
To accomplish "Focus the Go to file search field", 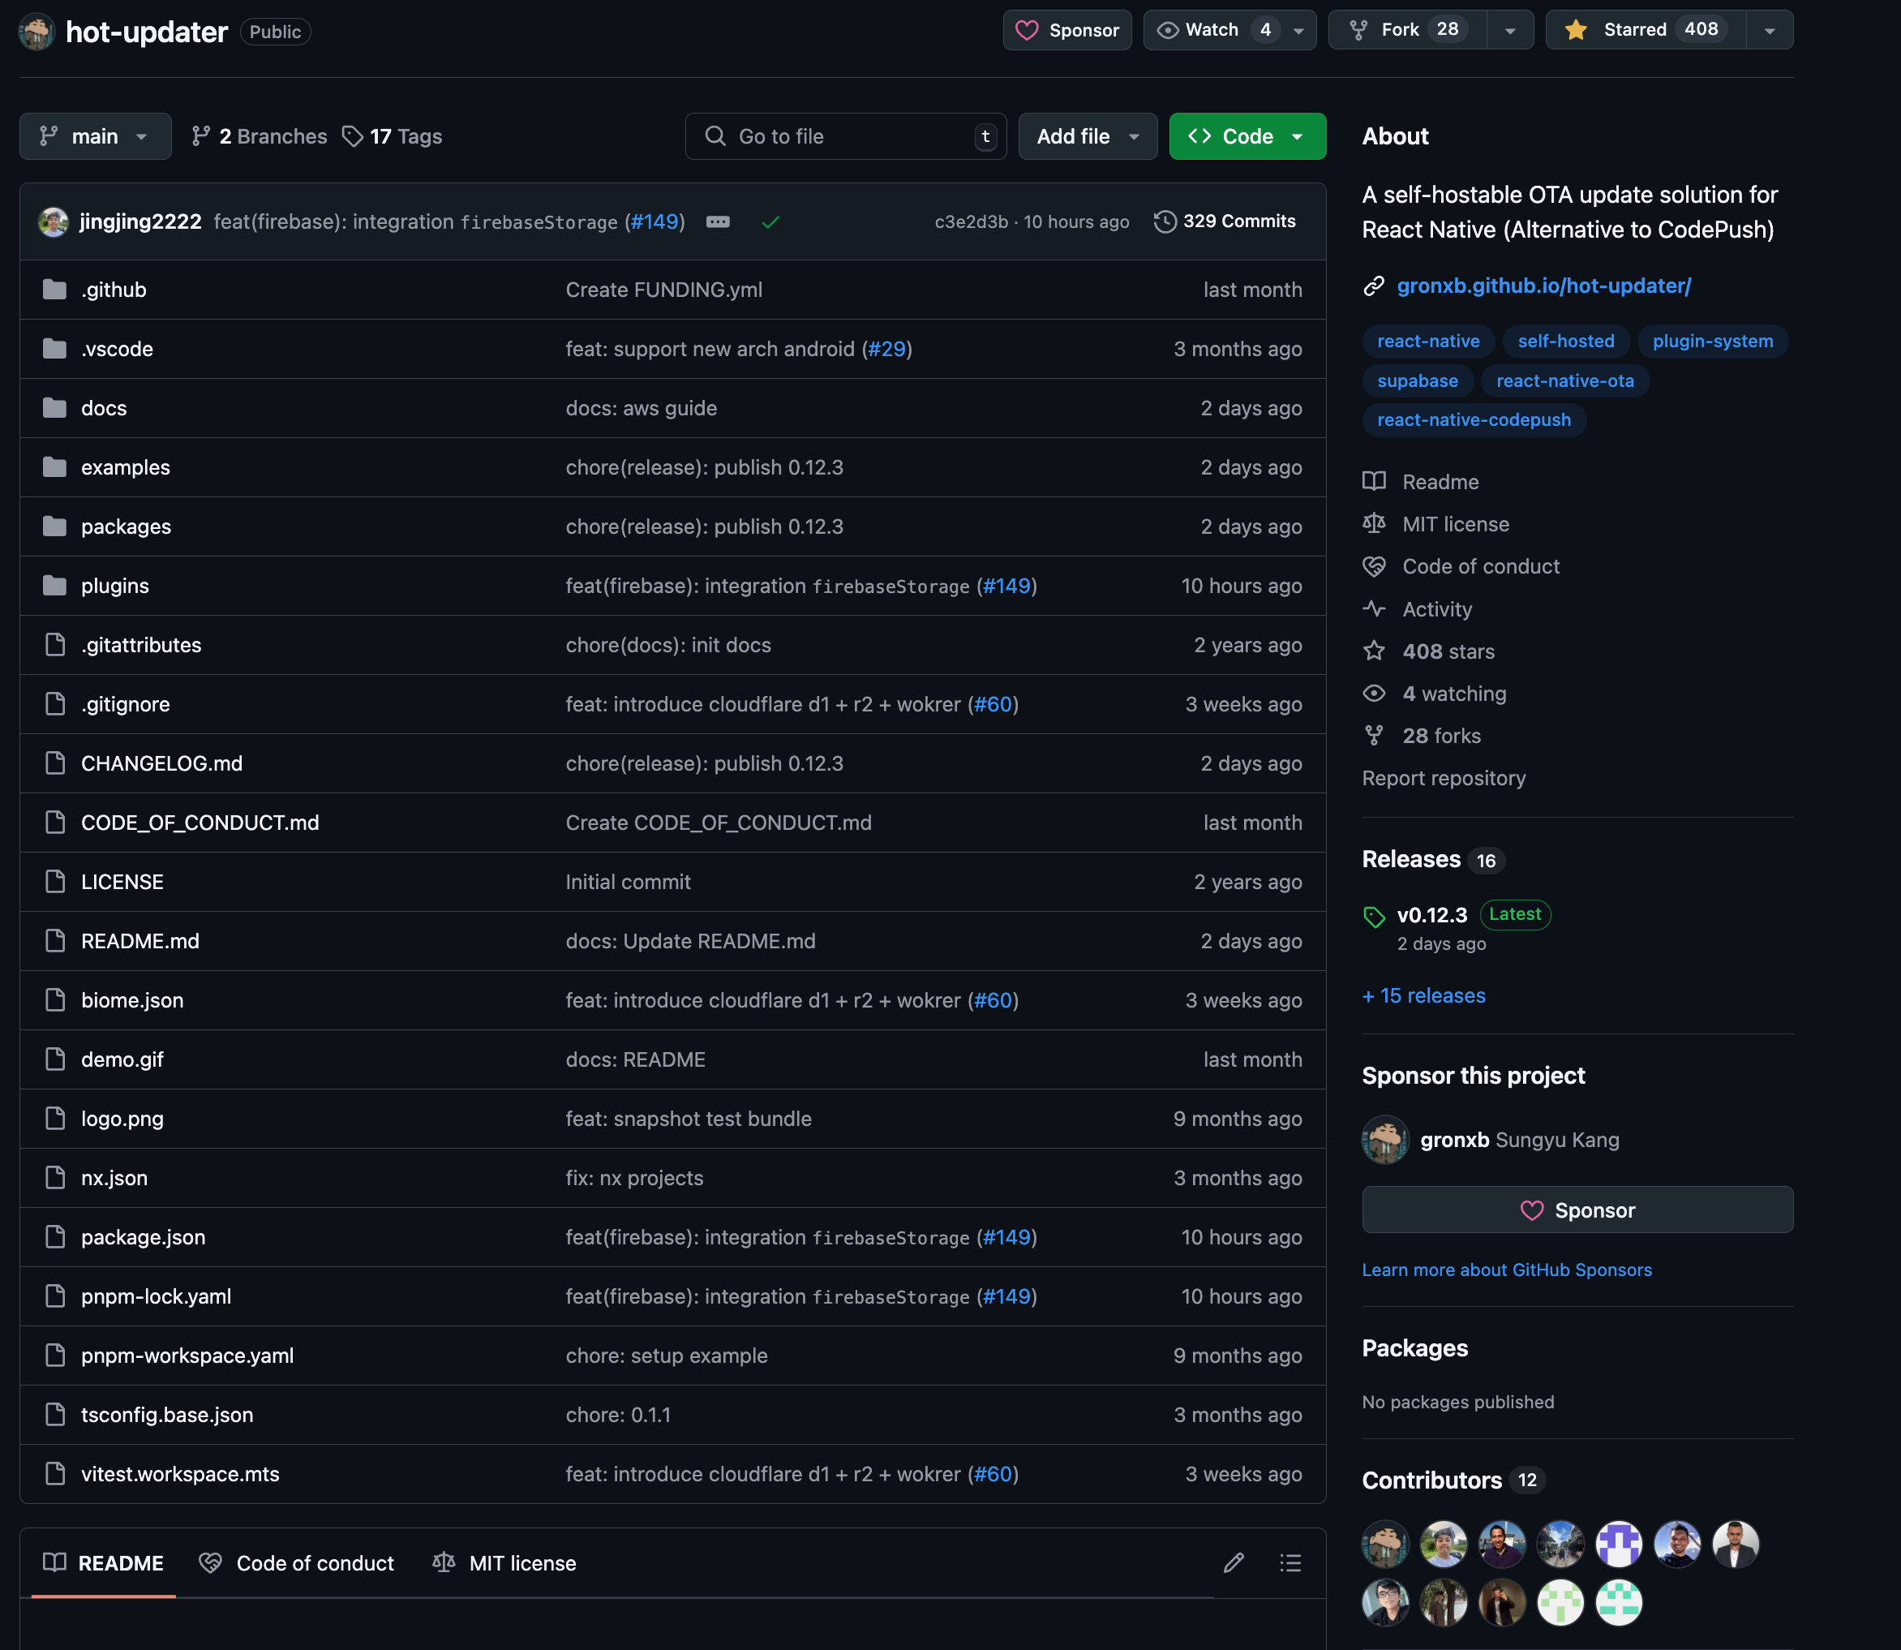I will point(845,136).
